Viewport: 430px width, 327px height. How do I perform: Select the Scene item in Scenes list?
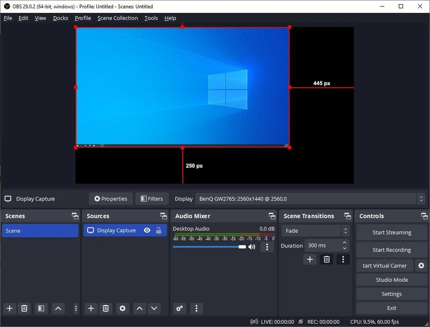(x=40, y=231)
